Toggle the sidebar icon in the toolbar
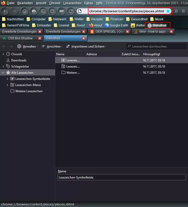Viewport: 188px width, 207px height. coord(43,11)
